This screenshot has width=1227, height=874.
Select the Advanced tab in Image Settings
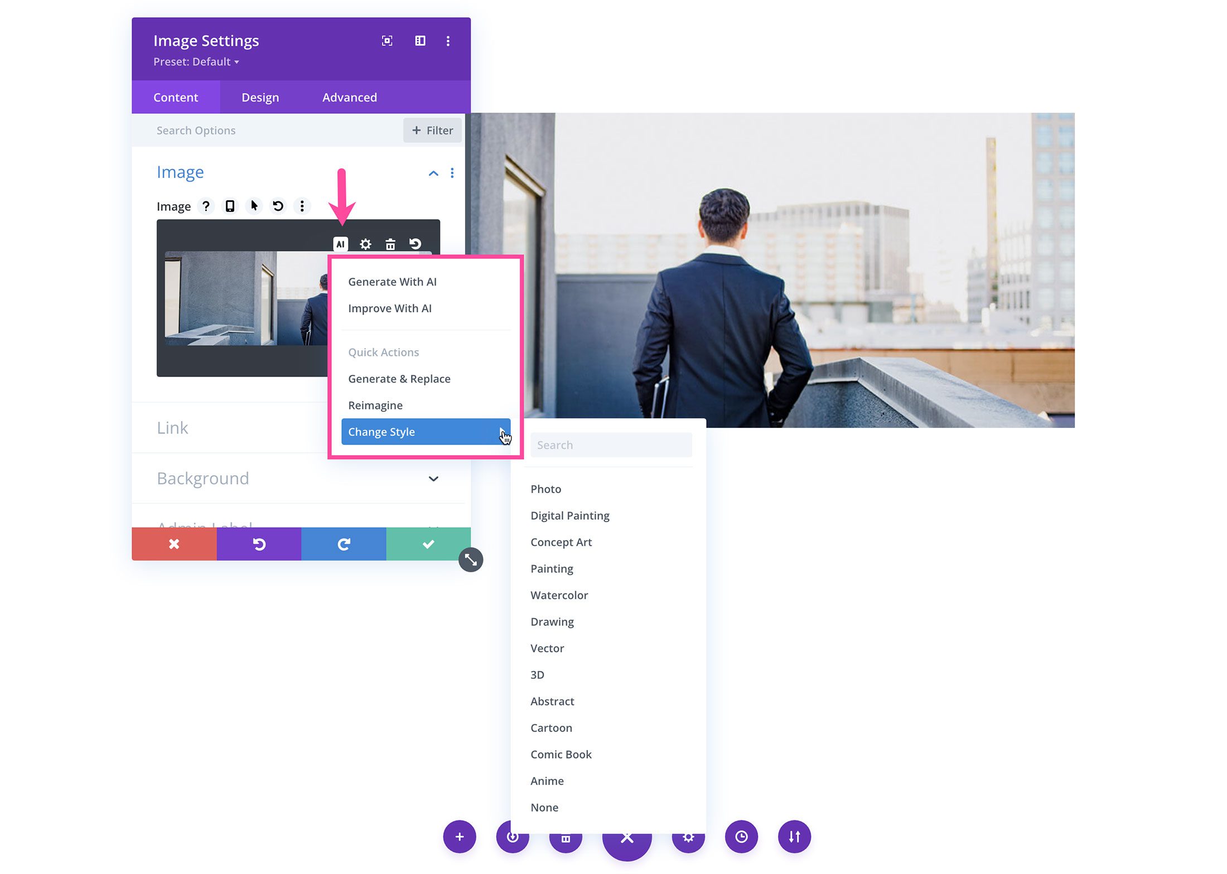pyautogui.click(x=350, y=96)
